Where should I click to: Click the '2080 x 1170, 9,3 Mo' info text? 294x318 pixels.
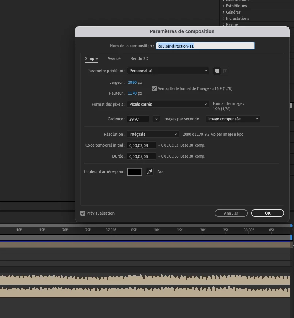pos(213,134)
